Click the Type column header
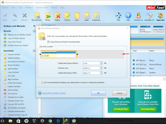Image resolution: width=166 pixels, height=124 pixels. pyautogui.click(x=141, y=51)
